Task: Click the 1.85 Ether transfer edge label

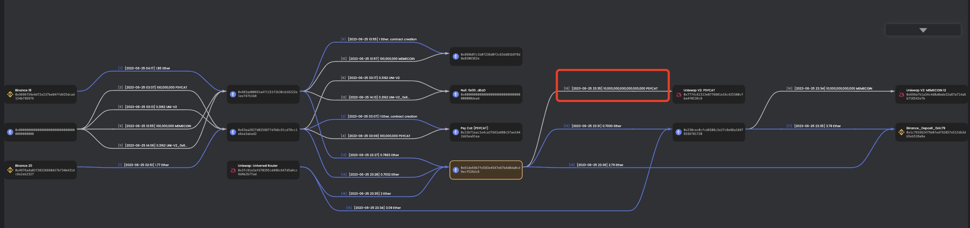Action: coord(147,68)
